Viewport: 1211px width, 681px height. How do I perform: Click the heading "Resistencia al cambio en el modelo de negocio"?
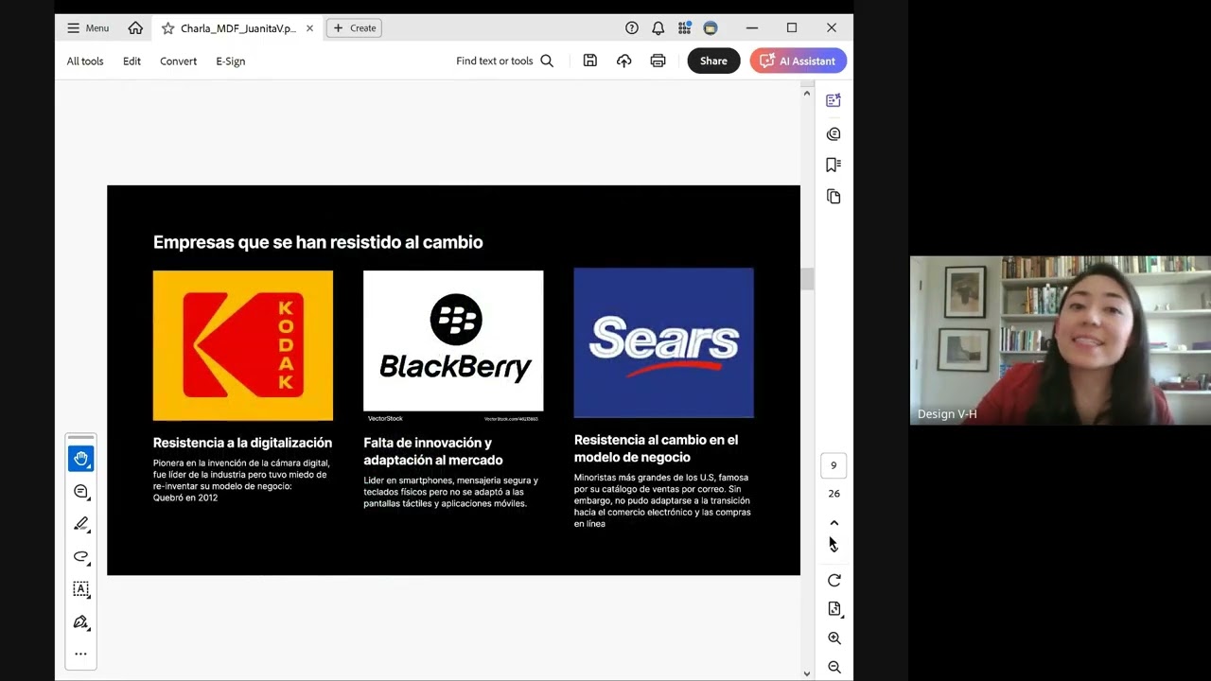(656, 448)
